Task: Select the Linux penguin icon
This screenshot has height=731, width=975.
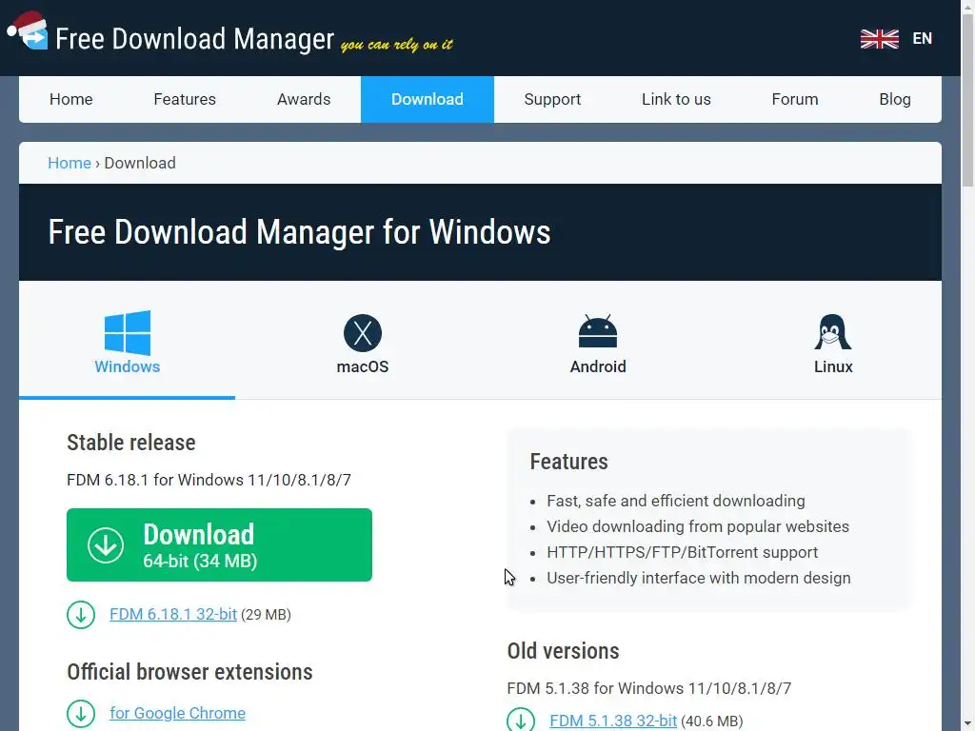Action: point(832,332)
